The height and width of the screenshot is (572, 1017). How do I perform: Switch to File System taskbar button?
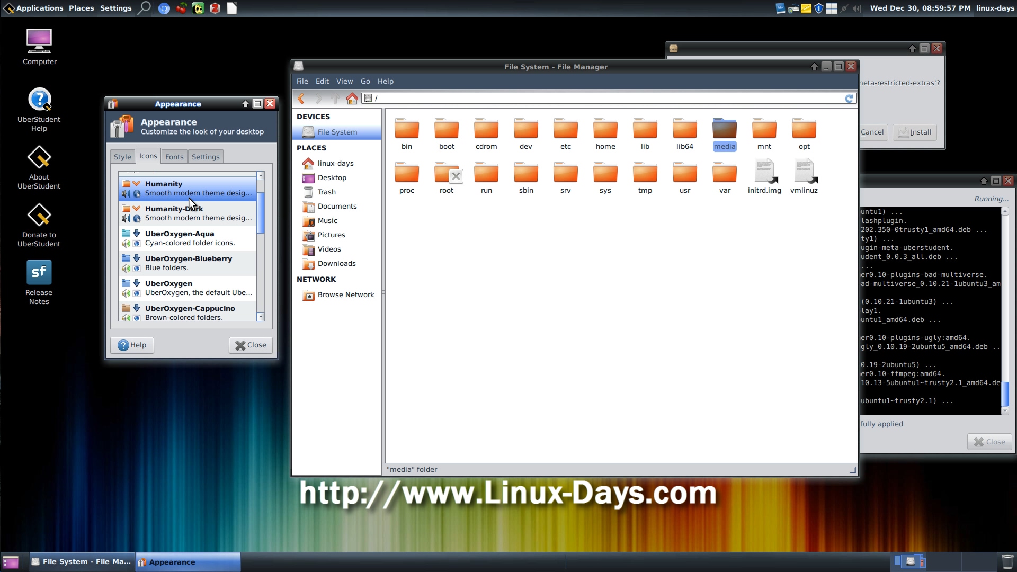click(81, 562)
